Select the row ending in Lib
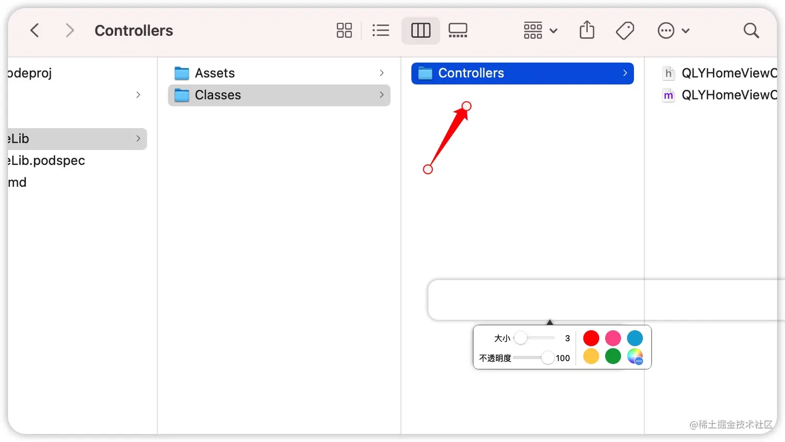785x442 pixels. [77, 139]
